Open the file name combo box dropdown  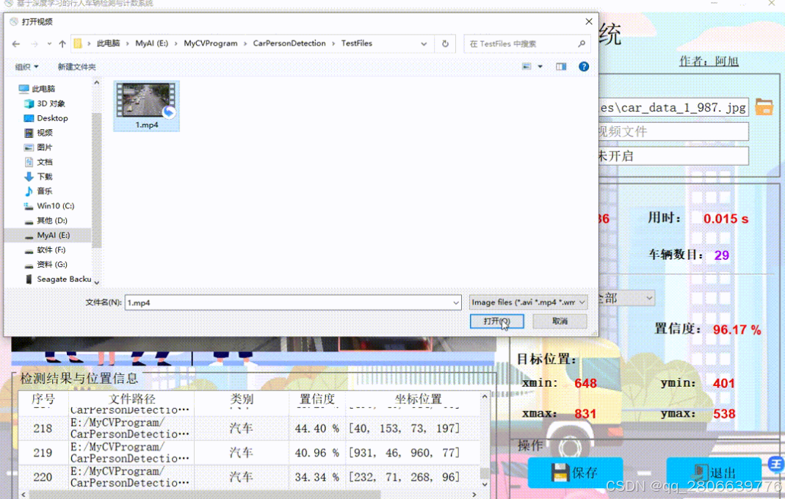(455, 302)
